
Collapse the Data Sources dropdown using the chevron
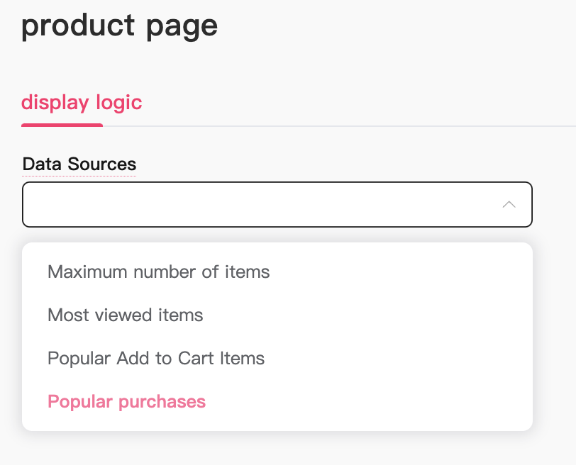coord(509,204)
